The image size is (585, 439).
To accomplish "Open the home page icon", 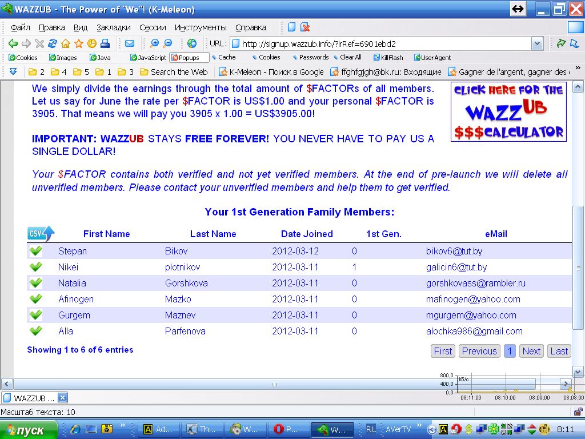I will click(66, 43).
